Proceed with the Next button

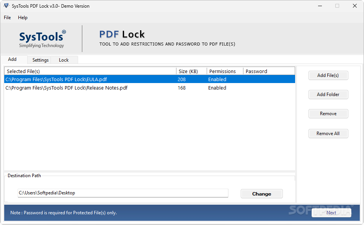point(331,213)
